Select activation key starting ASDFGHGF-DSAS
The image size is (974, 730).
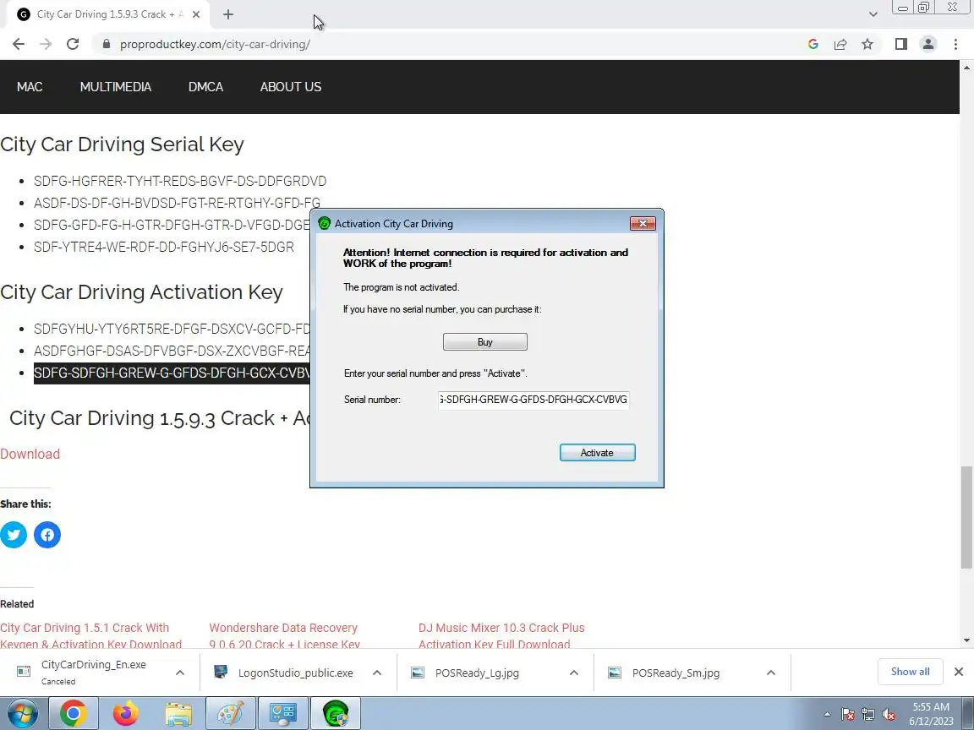pos(172,351)
